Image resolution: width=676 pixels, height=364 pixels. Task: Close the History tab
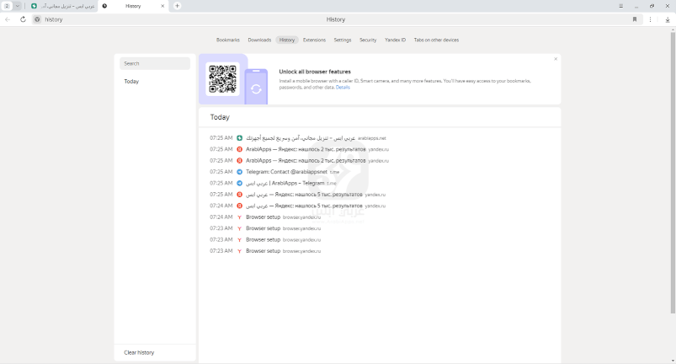pyautogui.click(x=162, y=6)
